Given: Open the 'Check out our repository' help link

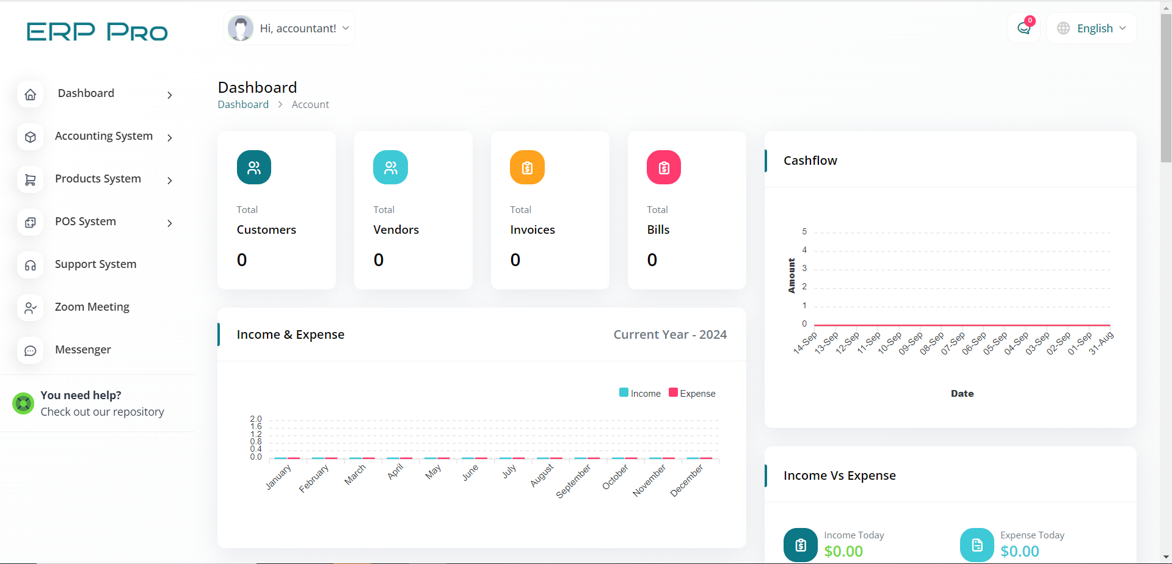Looking at the screenshot, I should click(102, 412).
